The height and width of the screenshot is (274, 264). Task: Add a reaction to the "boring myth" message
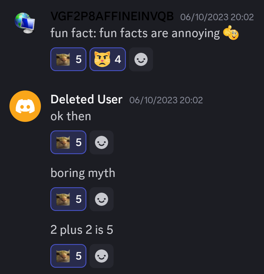pos(102,199)
